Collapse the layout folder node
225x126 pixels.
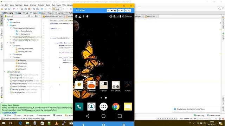coord(10,46)
